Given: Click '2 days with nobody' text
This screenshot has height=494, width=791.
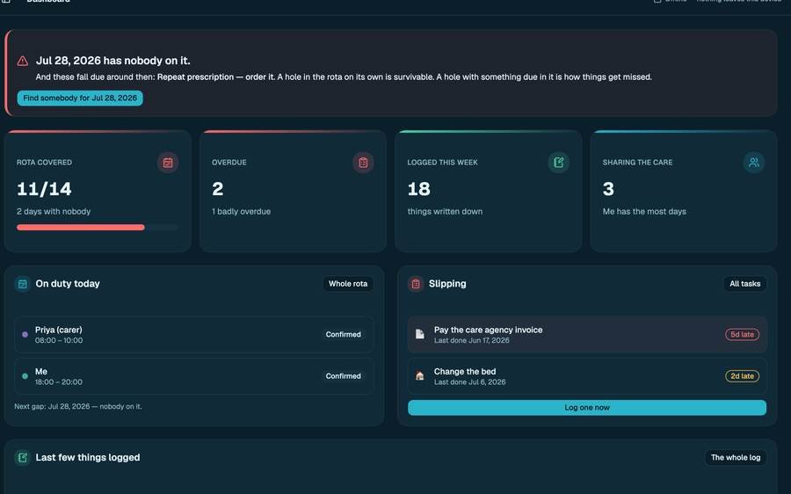Looking at the screenshot, I should pyautogui.click(x=54, y=212).
